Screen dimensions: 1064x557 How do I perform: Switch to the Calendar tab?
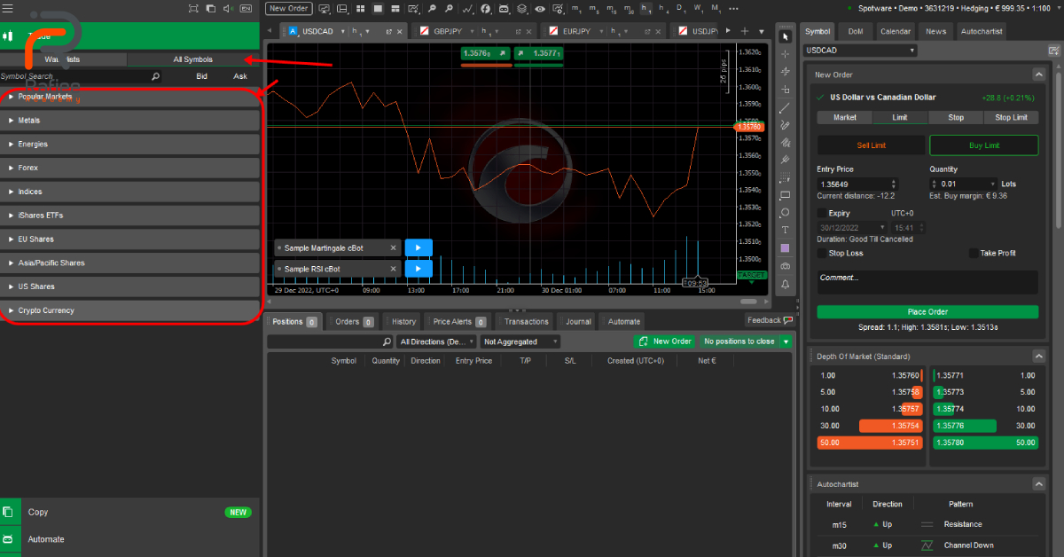[x=896, y=31]
